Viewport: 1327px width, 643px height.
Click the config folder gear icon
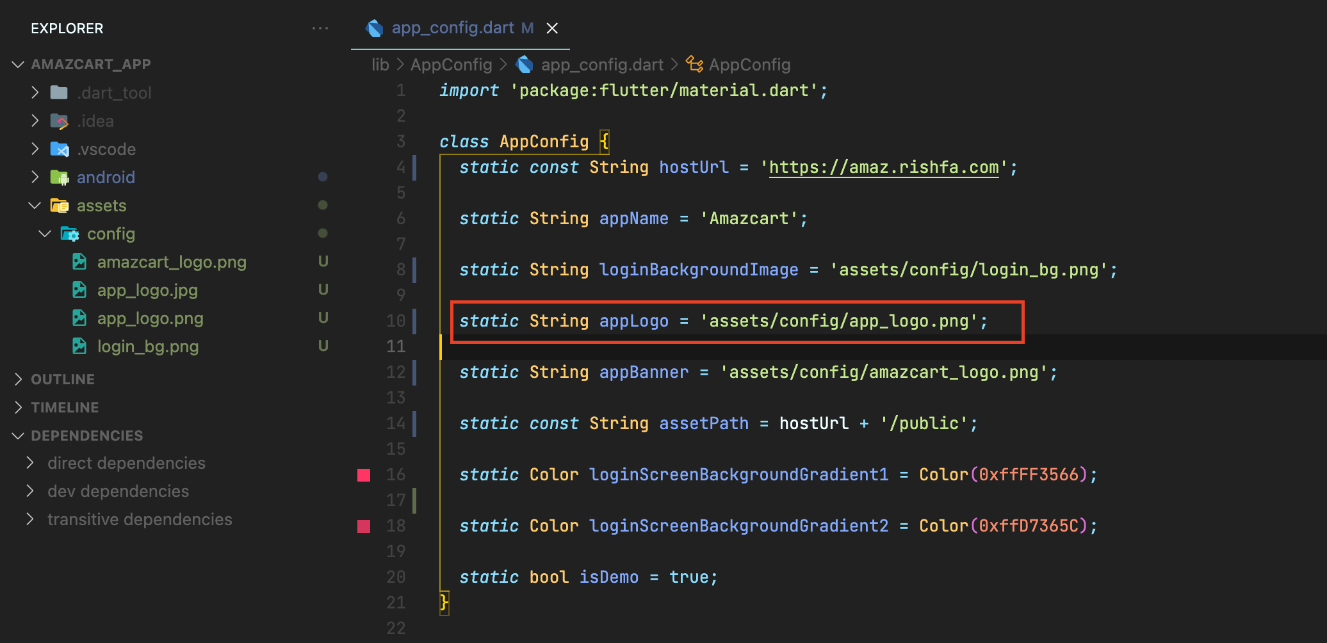pos(70,234)
